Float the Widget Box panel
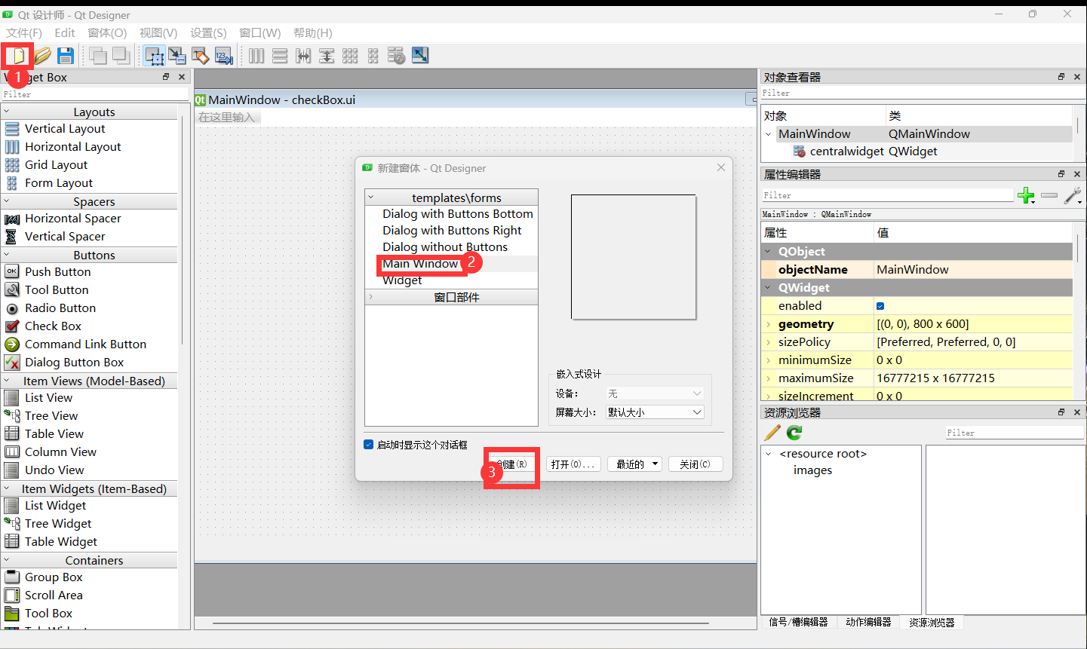Image resolution: width=1087 pixels, height=649 pixels. point(166,77)
